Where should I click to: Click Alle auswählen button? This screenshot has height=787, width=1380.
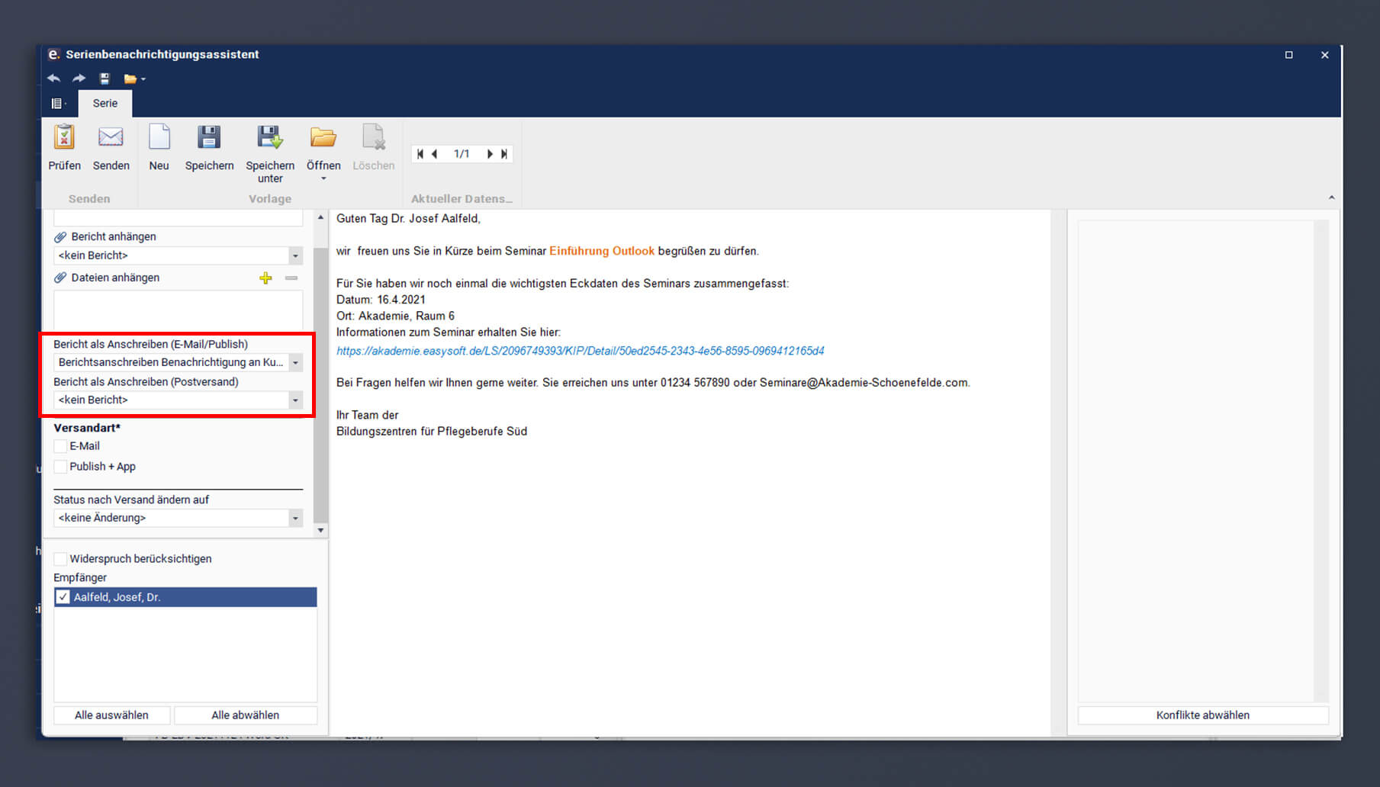(x=111, y=715)
